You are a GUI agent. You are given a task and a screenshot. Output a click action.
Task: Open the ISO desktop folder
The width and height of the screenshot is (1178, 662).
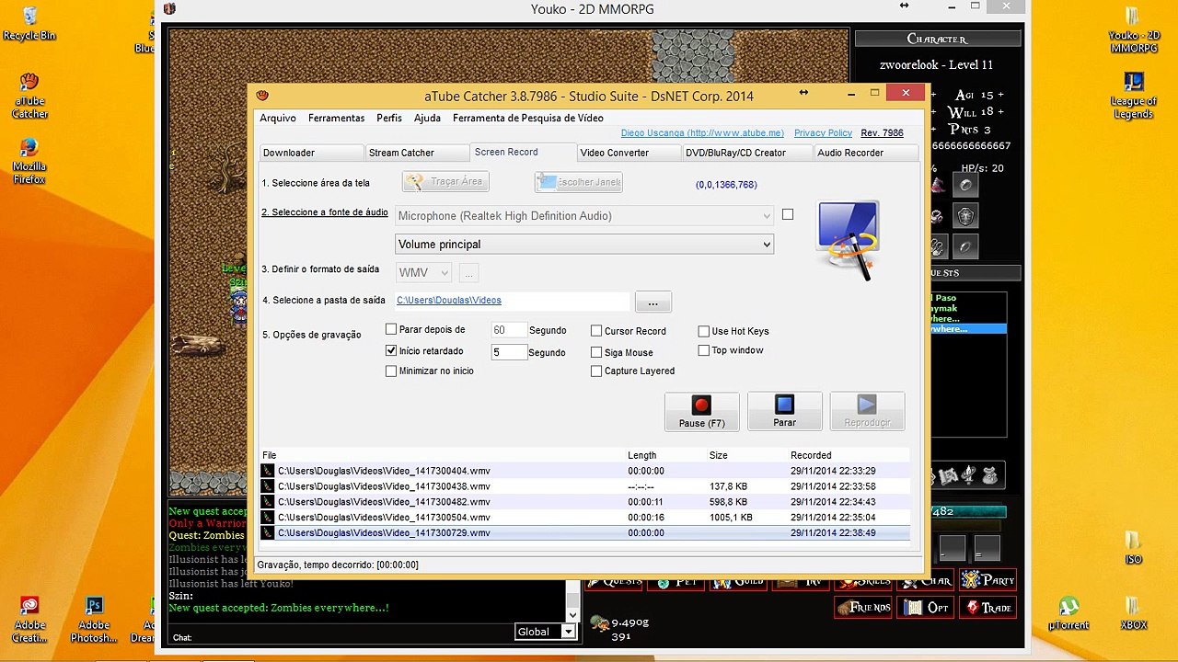tap(1133, 548)
